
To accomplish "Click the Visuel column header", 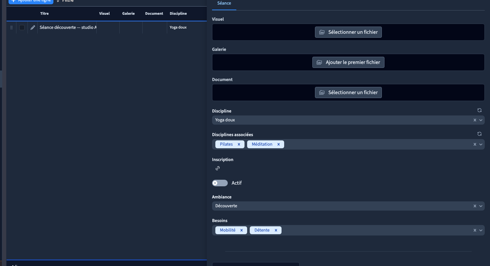I will [105, 13].
